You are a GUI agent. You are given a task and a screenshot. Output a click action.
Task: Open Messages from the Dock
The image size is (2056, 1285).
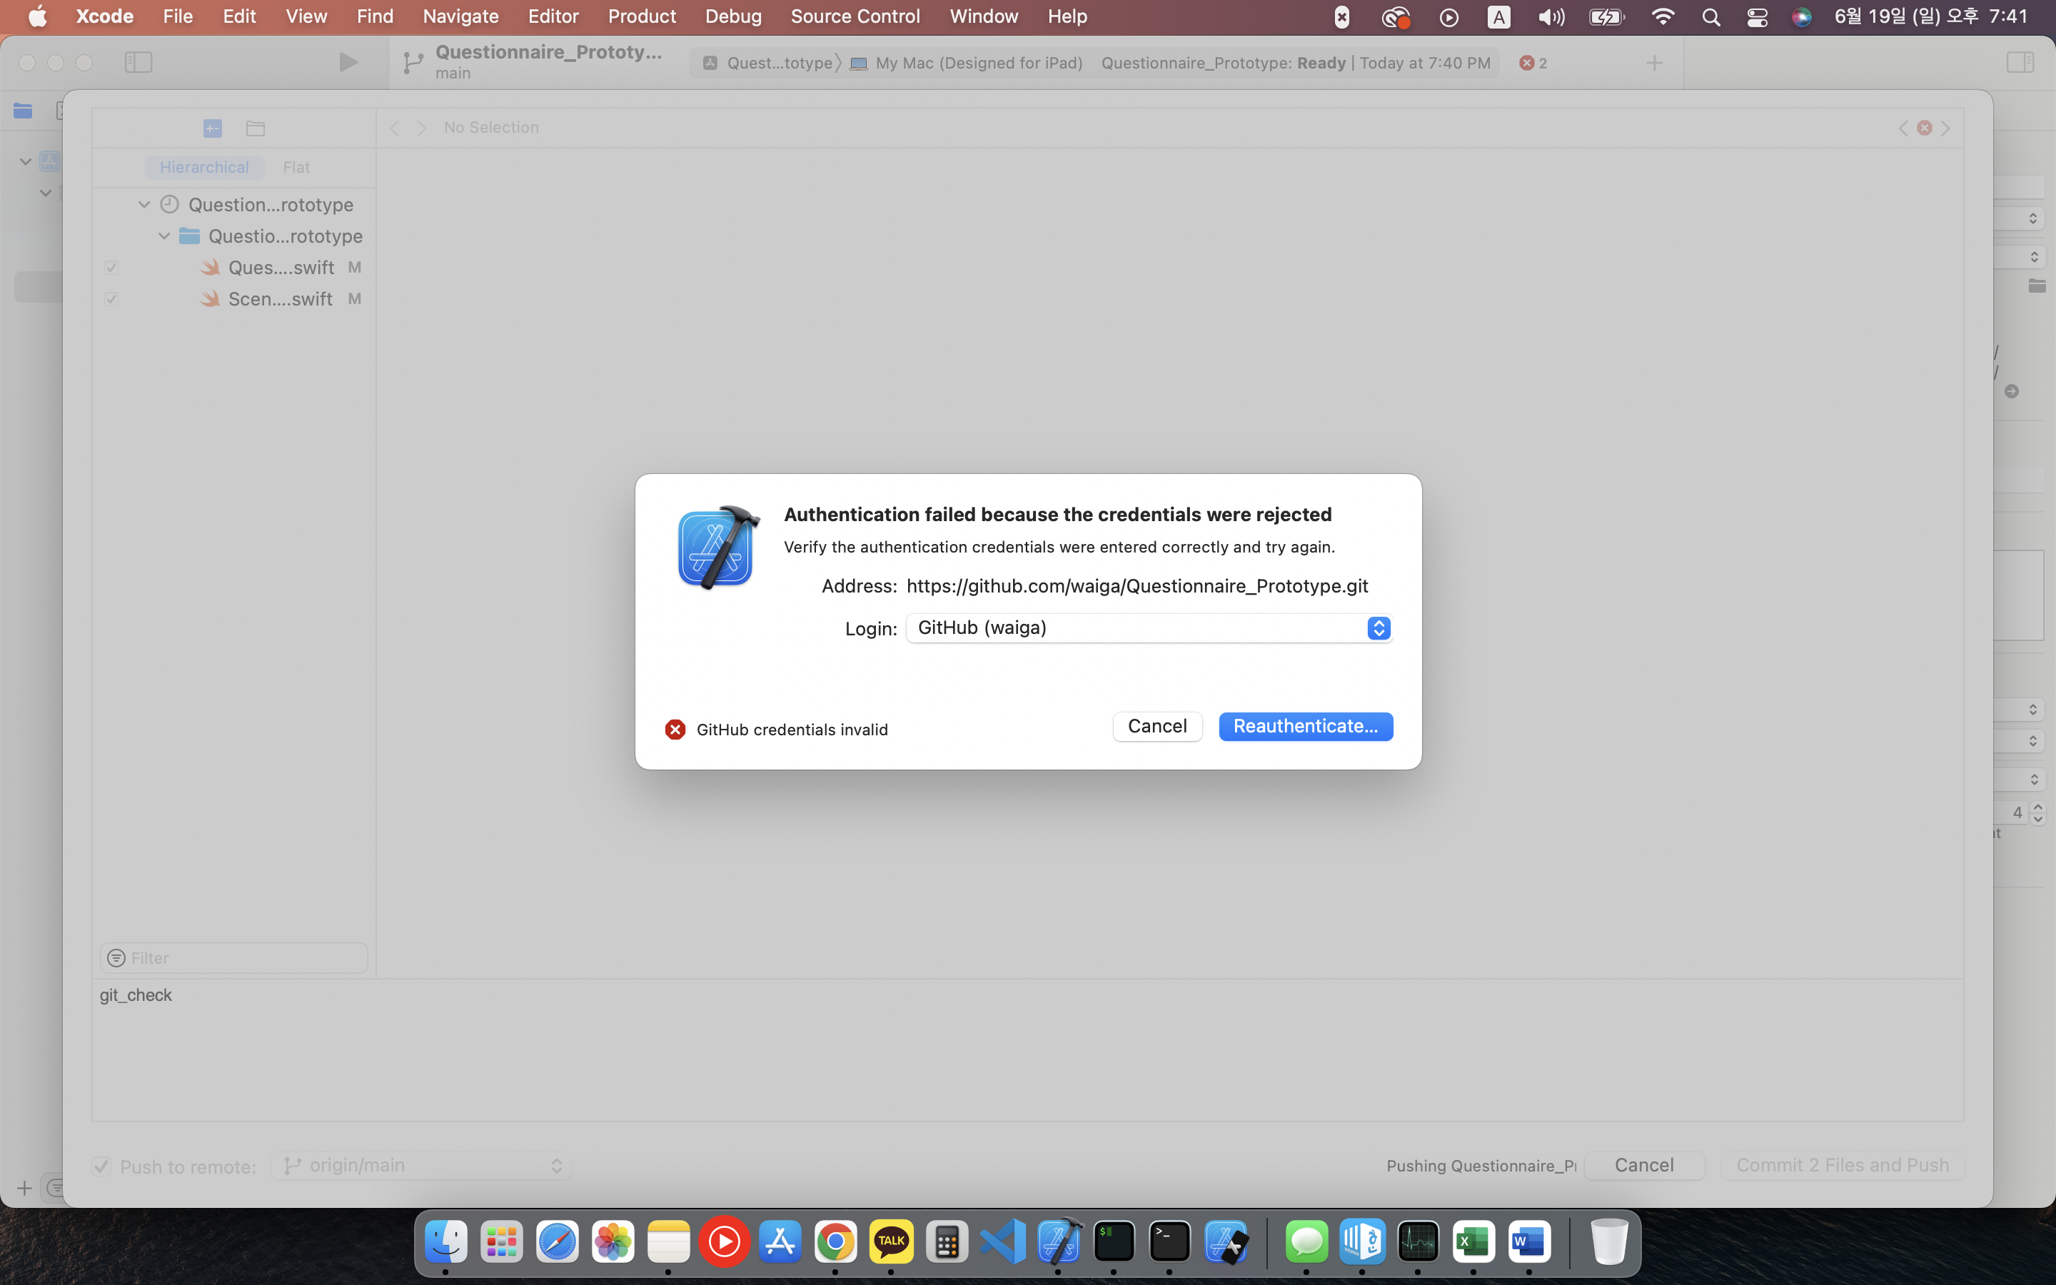[1306, 1241]
